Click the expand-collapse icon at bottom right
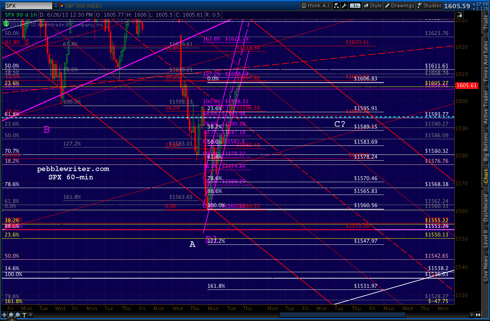Viewport: 490px width, 321px height. [x=478, y=315]
